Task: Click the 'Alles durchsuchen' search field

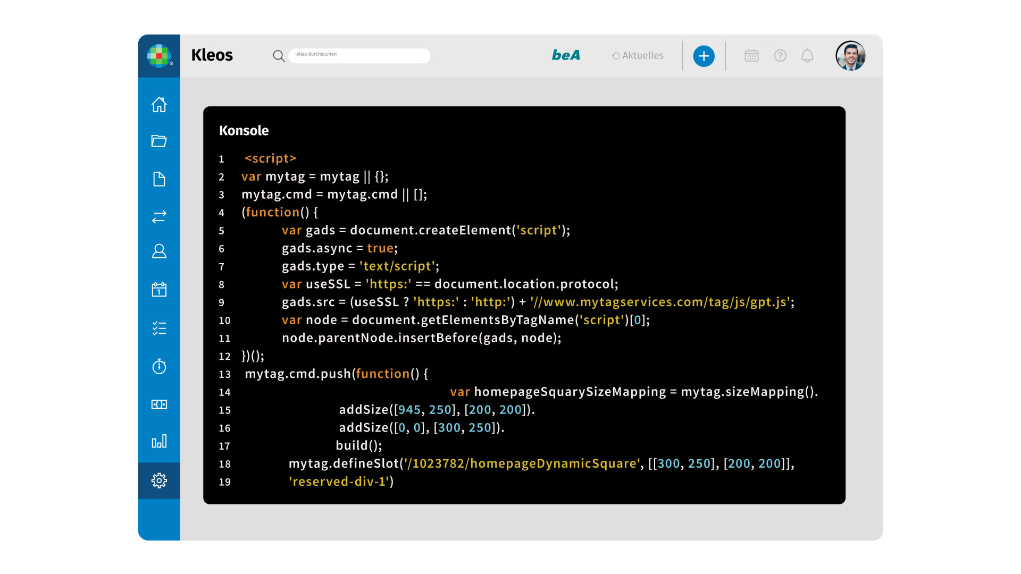Action: click(x=359, y=55)
